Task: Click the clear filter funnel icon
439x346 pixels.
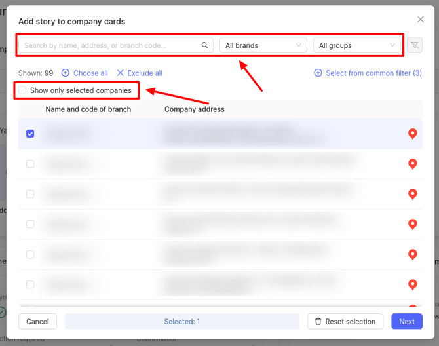Action: (x=414, y=45)
